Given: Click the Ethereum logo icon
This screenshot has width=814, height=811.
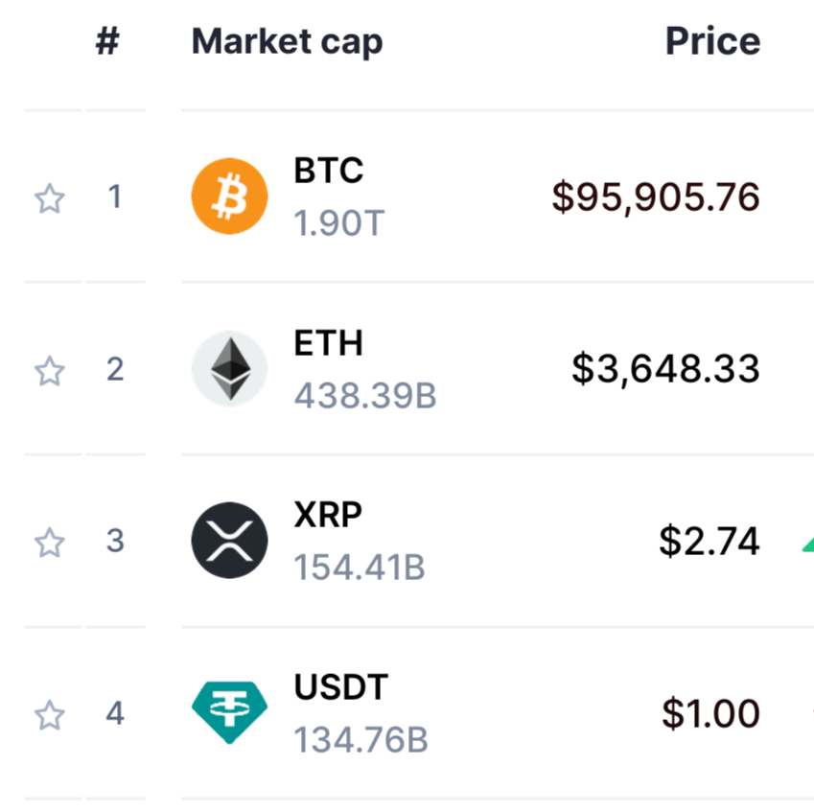Looking at the screenshot, I should click(x=229, y=368).
